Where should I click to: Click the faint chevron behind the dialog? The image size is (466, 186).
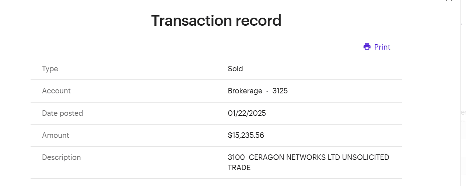[461, 25]
